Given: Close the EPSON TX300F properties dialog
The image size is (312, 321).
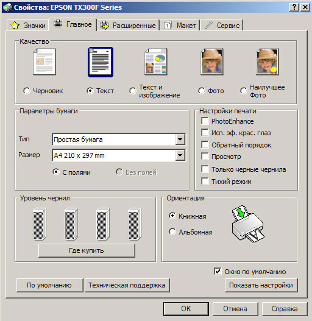Looking at the screenshot, I should pos(305,7).
